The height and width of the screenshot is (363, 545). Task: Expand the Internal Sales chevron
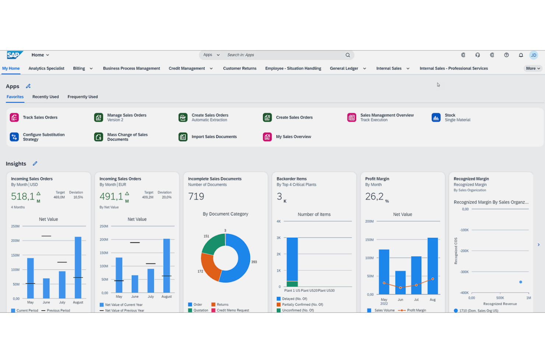(x=408, y=68)
